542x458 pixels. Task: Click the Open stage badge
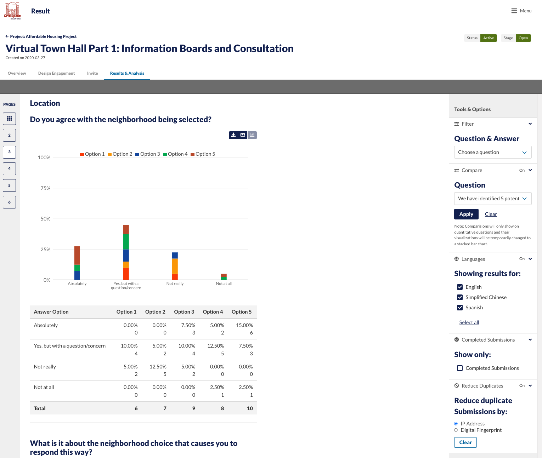tap(523, 38)
